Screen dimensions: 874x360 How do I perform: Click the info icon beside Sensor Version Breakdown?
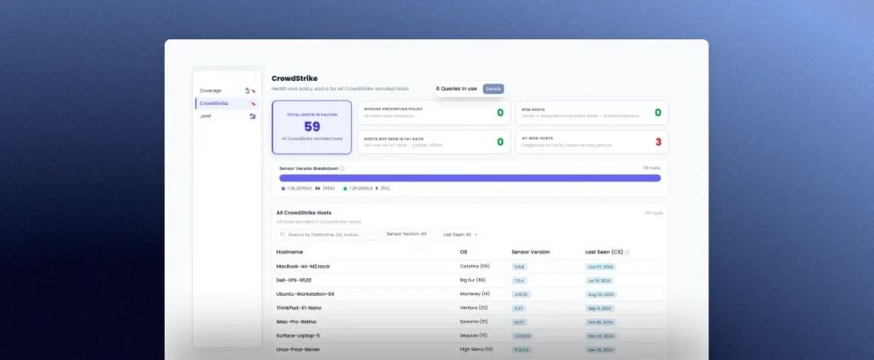(x=342, y=168)
